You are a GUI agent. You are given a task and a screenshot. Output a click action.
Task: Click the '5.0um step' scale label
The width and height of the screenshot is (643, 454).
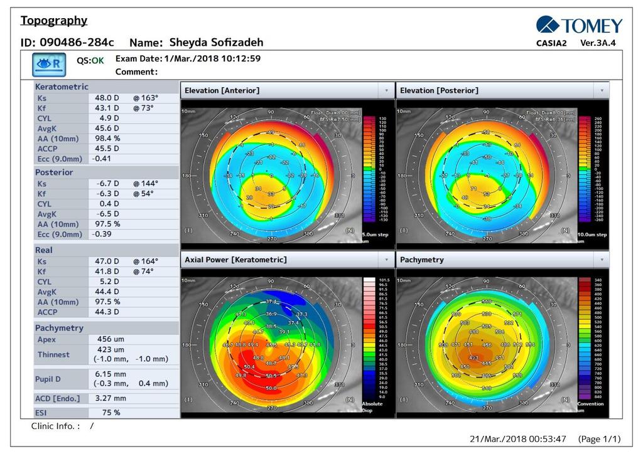coord(375,235)
